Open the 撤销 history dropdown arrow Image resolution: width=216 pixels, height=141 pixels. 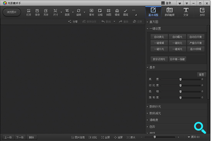(x=114, y=21)
